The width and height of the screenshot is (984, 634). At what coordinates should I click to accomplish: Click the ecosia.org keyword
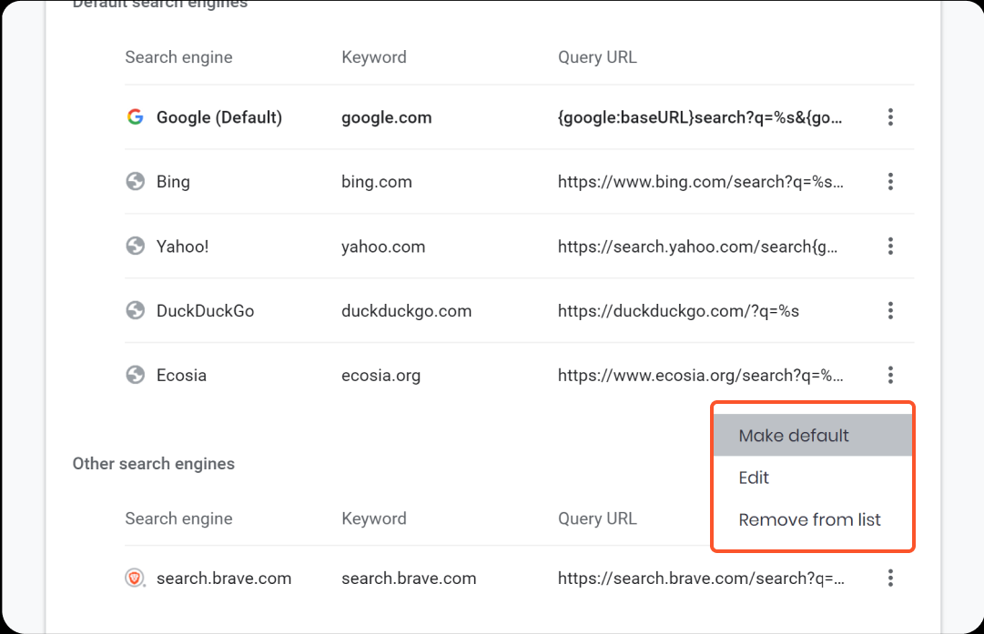click(380, 377)
